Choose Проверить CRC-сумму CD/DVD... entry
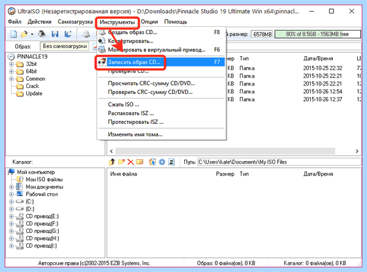This screenshot has width=367, height=272. (x=161, y=92)
